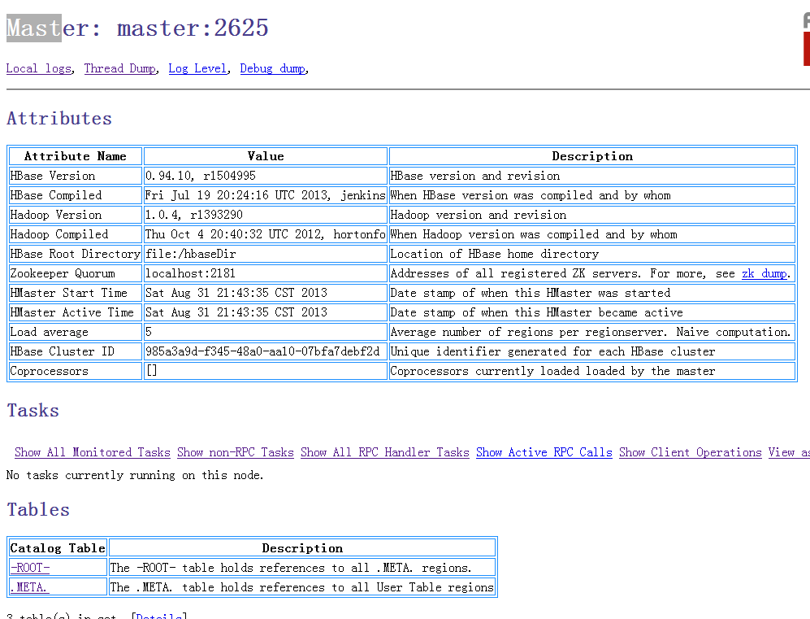Click the cluster ID 985a3a9d-f345 value
This screenshot has height=619, width=810.
(262, 352)
